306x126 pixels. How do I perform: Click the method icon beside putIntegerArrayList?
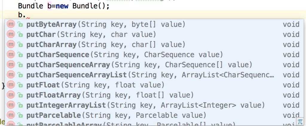11,105
